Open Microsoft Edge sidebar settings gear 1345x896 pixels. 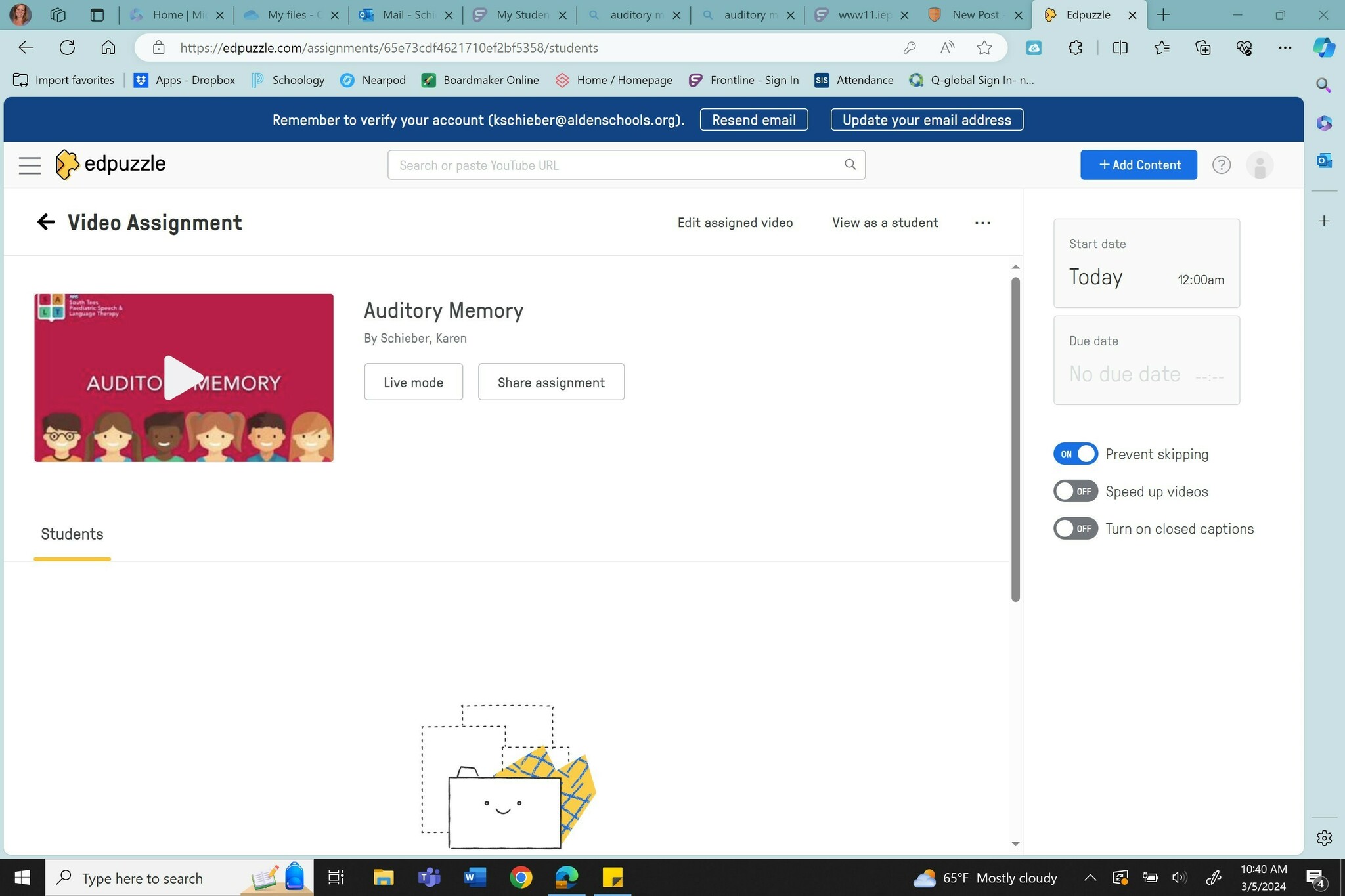1324,838
